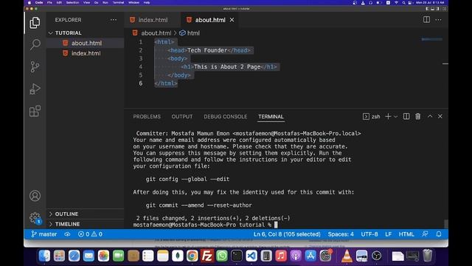Change file encoding UTF-8
Viewport: 472px width, 266px height.
[x=369, y=234]
